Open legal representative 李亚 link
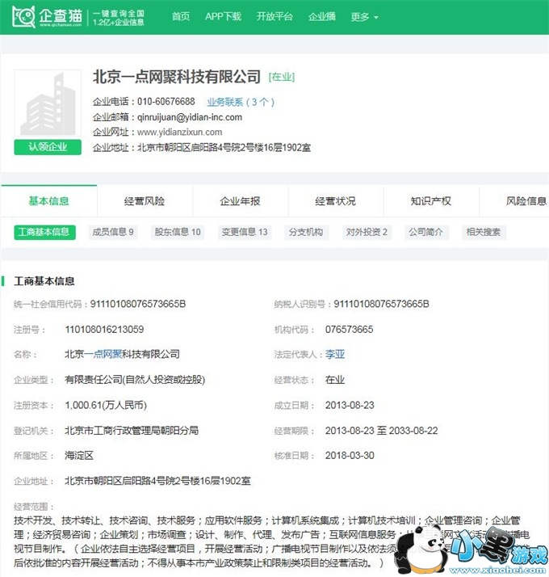Image resolution: width=549 pixels, height=577 pixels. 335,355
